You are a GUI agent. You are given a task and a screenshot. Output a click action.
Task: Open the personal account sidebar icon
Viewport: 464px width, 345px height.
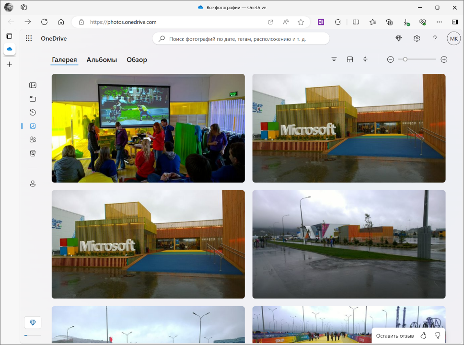[x=33, y=184]
